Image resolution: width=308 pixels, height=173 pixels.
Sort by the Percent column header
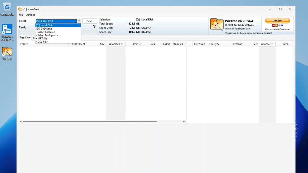(x=236, y=44)
